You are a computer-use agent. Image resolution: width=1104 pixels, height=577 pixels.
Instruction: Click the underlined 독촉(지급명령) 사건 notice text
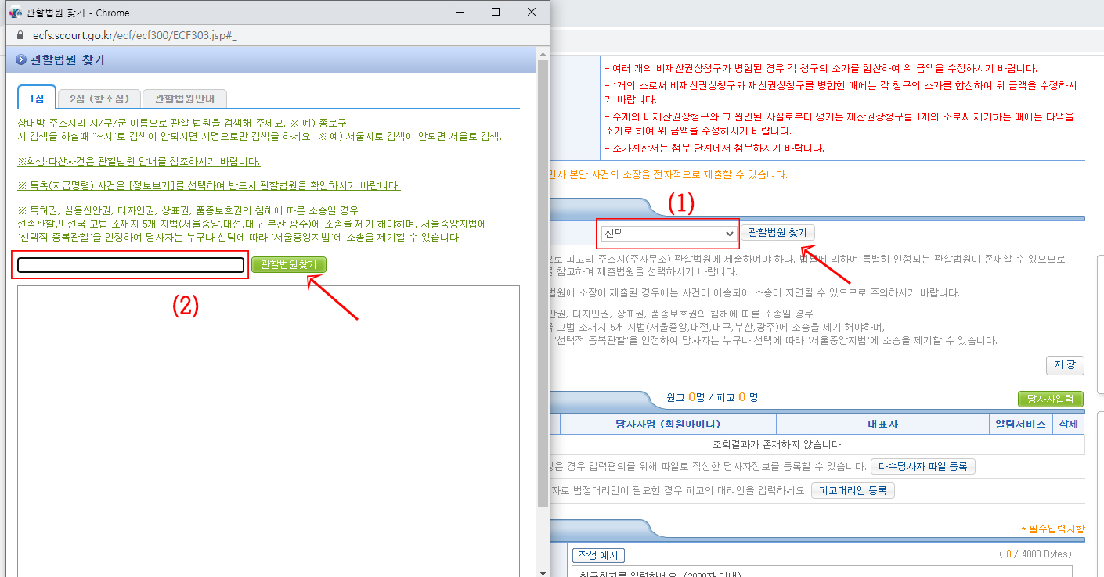click(x=209, y=186)
